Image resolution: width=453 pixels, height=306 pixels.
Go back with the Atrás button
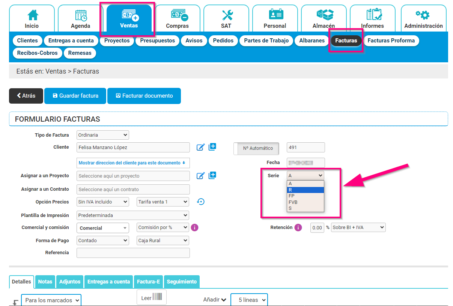[26, 96]
